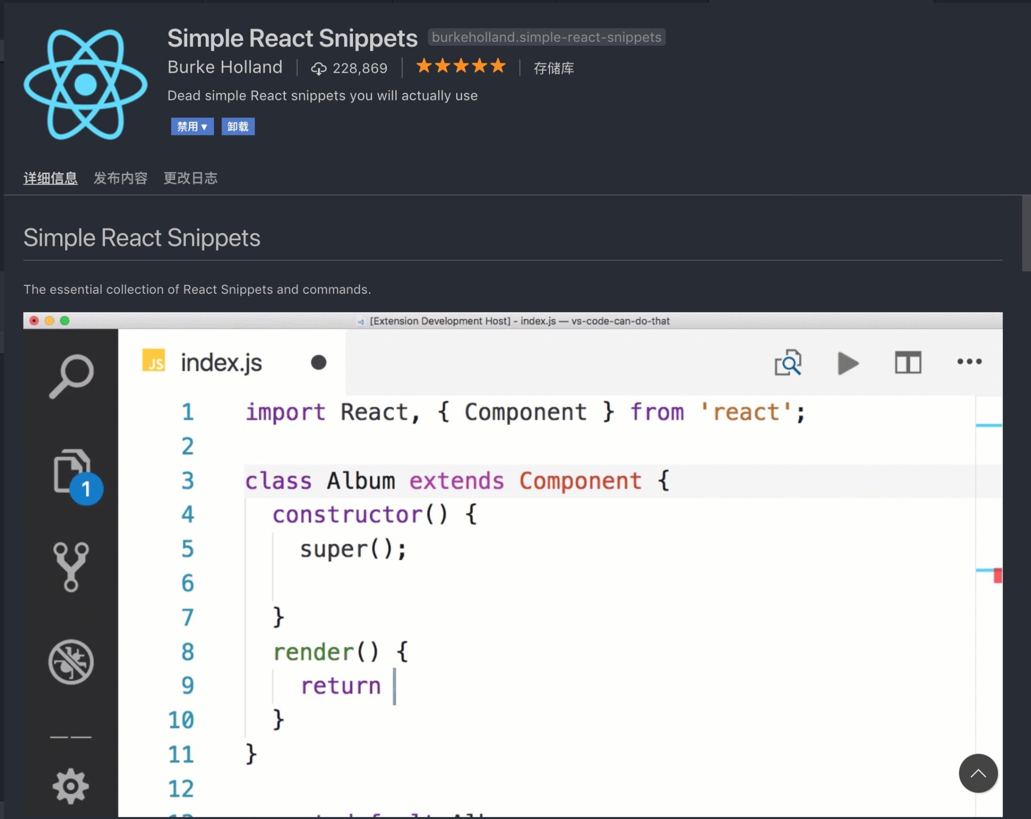Click the red marker in the minimap overview ruler
Image resolution: width=1031 pixels, height=819 pixels.
click(x=997, y=575)
